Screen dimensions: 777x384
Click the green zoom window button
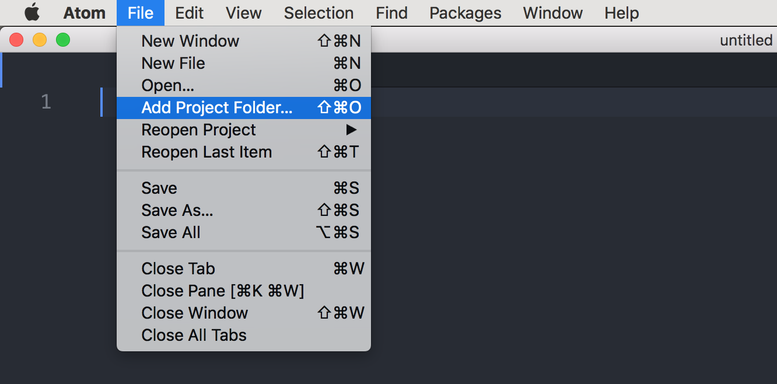point(63,40)
